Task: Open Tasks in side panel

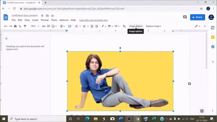Action: click(213, 47)
